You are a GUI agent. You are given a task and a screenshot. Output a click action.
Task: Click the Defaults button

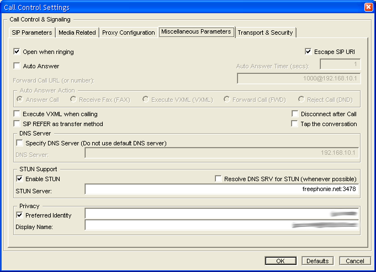[x=317, y=261]
